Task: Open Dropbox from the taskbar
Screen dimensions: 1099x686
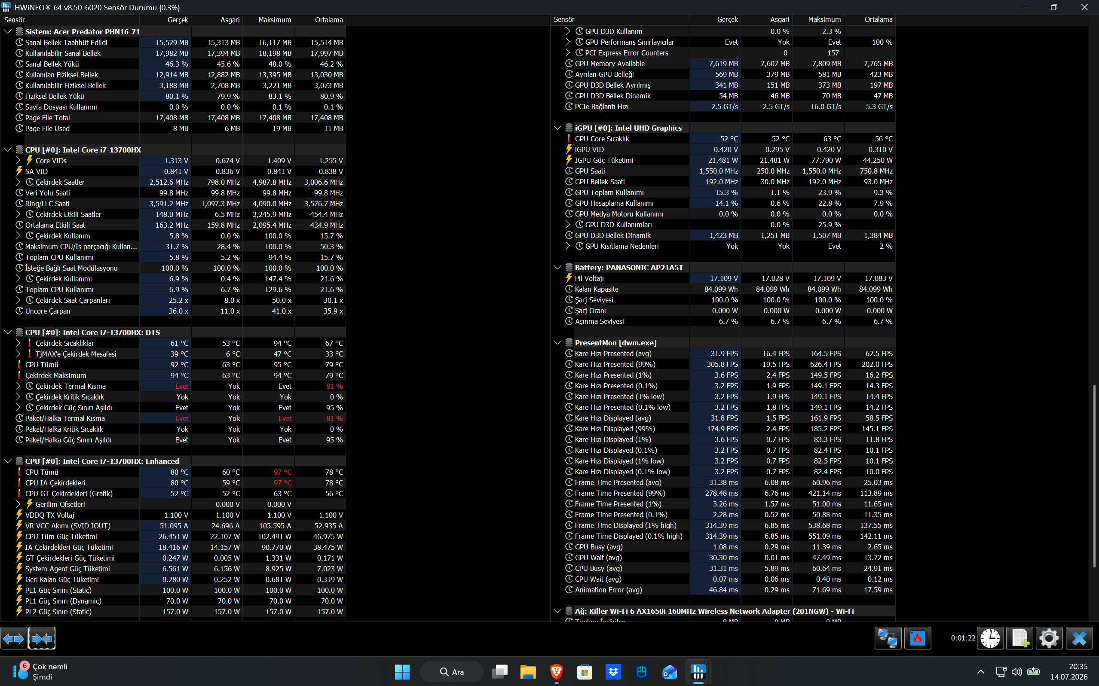Action: pyautogui.click(x=613, y=672)
